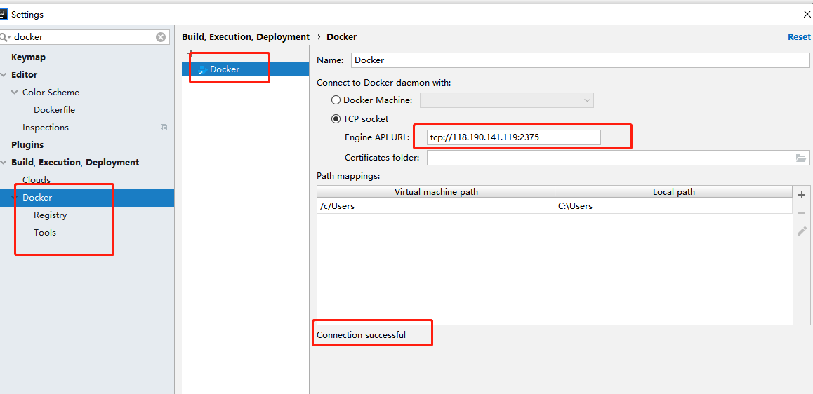Open the Color Scheme settings
Viewport: 813px width, 394px height.
tap(51, 92)
